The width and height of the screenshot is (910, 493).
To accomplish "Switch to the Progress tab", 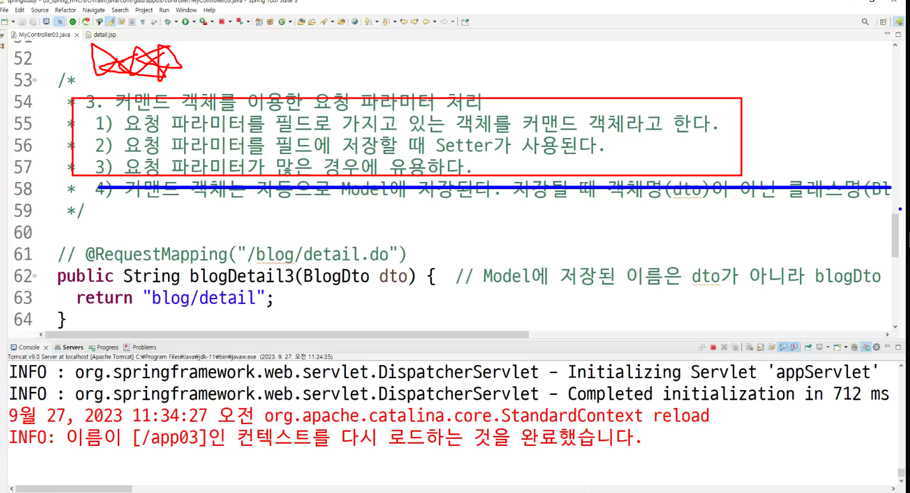I will (104, 347).
